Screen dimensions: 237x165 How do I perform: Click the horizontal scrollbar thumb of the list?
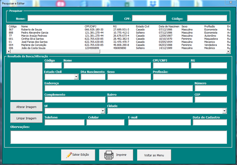click(55, 51)
